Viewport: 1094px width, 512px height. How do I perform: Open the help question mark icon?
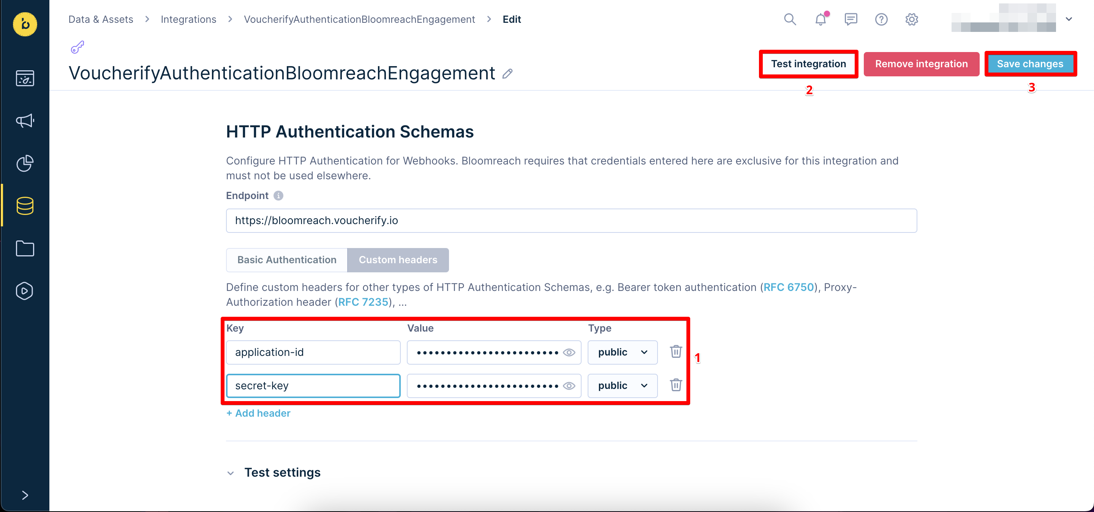(x=881, y=19)
